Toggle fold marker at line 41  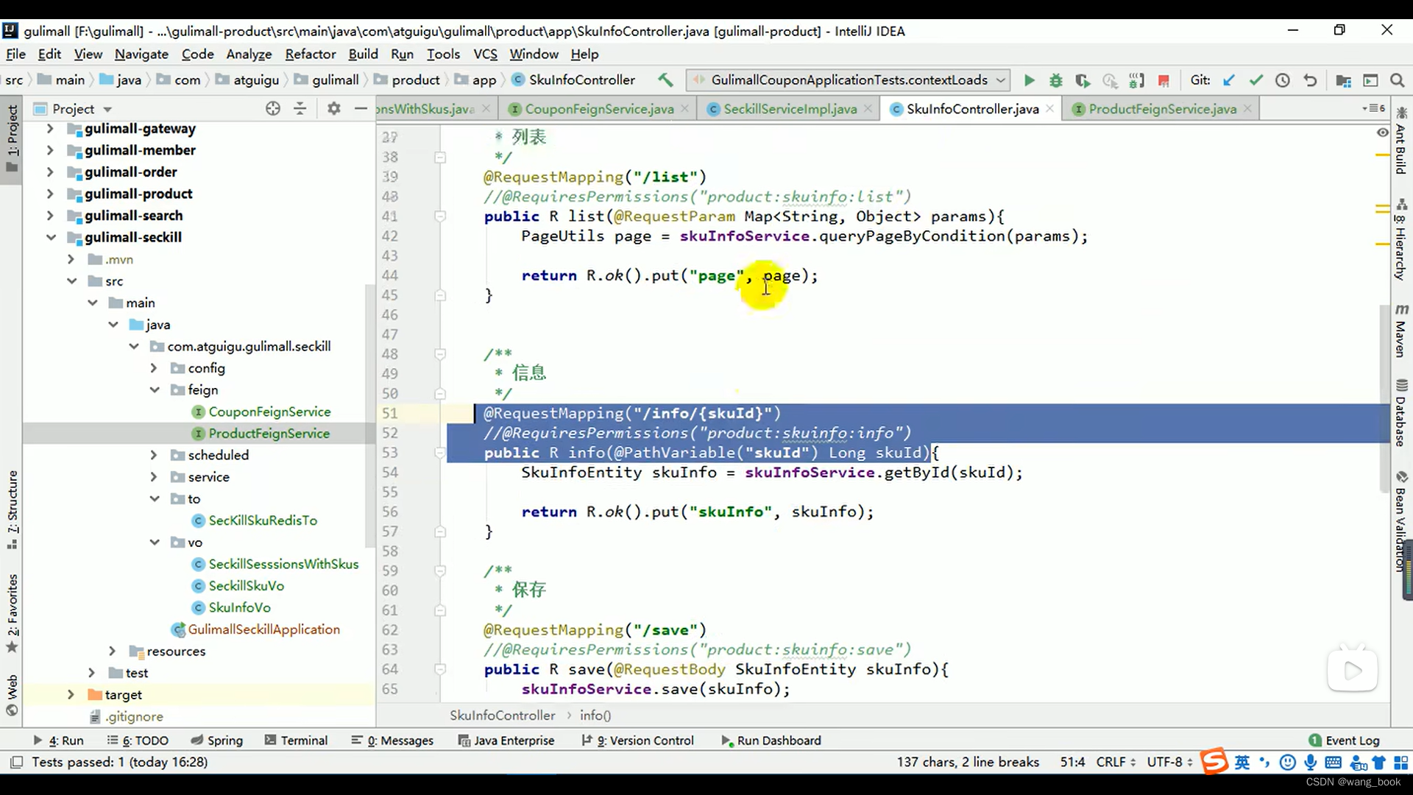(440, 216)
